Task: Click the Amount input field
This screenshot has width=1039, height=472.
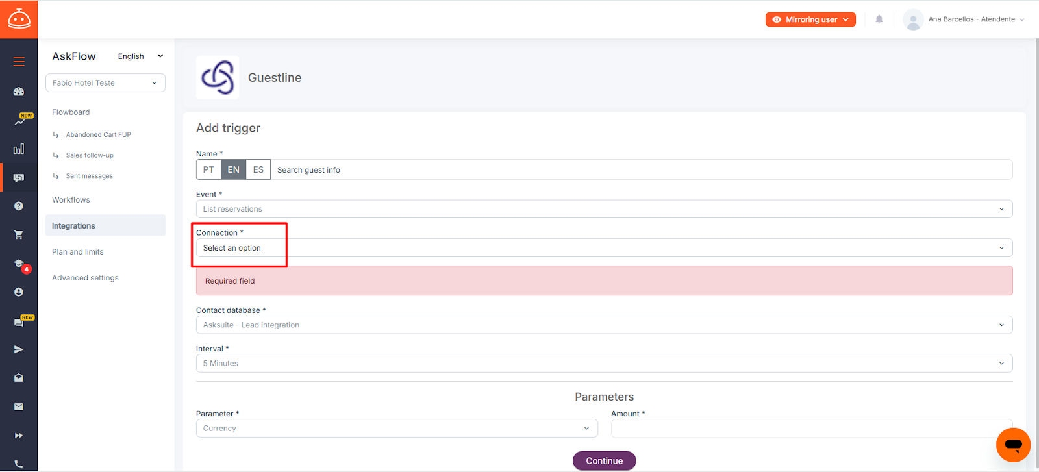Action: pyautogui.click(x=812, y=429)
